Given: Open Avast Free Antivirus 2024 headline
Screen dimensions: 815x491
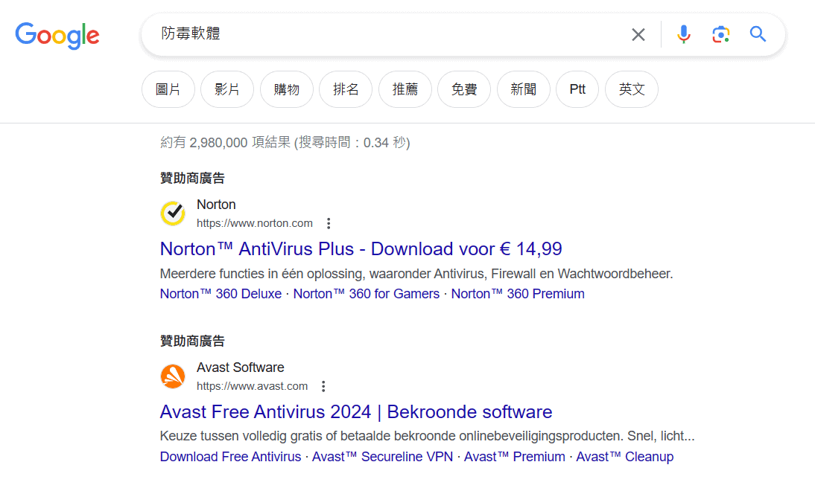Looking at the screenshot, I should (x=356, y=411).
